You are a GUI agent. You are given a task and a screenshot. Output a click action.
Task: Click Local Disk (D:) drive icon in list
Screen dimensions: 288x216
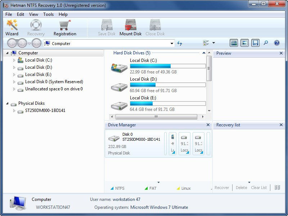[119, 87]
